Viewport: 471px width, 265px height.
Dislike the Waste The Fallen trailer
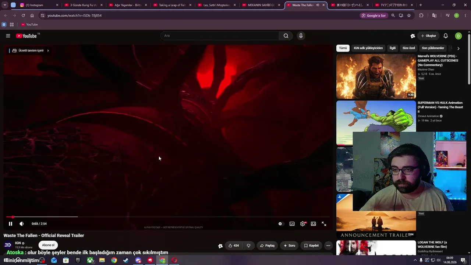248,245
